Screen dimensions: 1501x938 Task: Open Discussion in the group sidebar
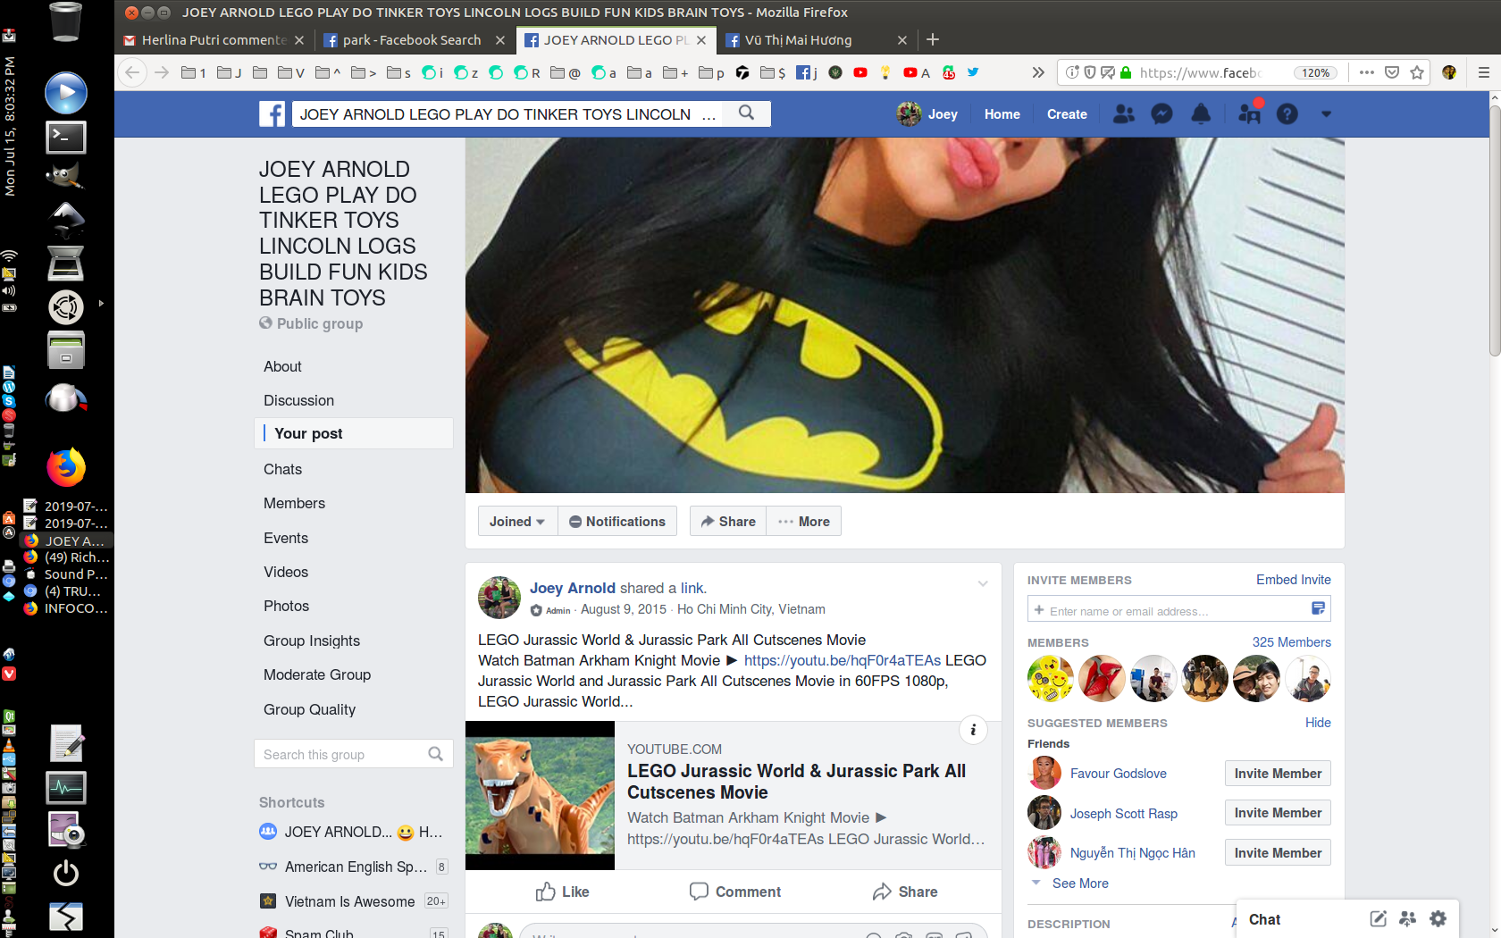click(x=298, y=400)
